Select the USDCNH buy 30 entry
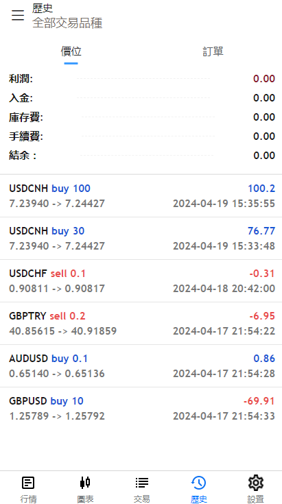The height and width of the screenshot is (504, 282). point(141,239)
